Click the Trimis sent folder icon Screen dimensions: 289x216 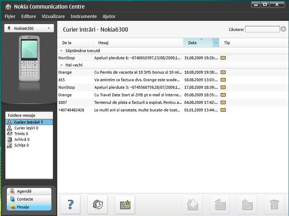[9, 134]
